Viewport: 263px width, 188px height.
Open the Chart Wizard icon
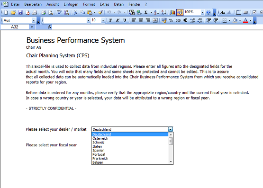(x=172, y=12)
